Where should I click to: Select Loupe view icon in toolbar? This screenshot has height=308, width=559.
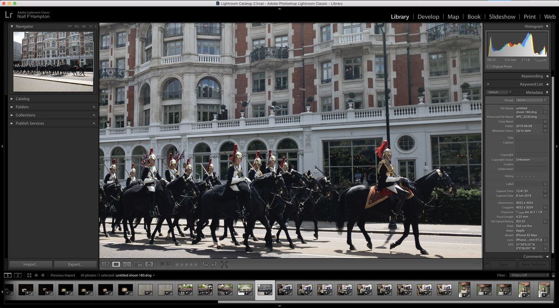(x=116, y=264)
